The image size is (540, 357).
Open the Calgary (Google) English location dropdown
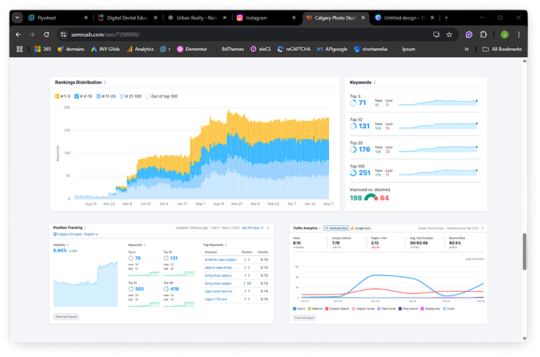75,234
